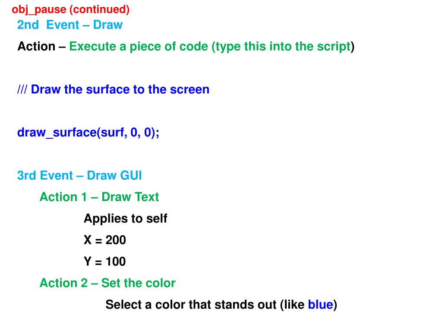Select the '2nd Event – Draw' heading

pos(69,25)
